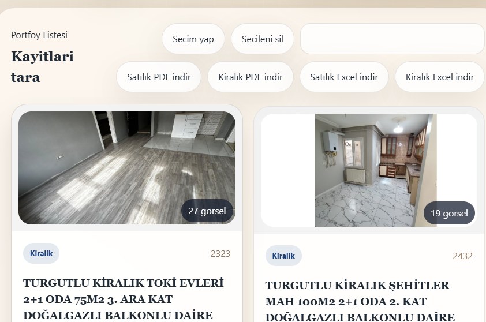
Task: Tap the 19 gorsel image count badge
Action: tap(449, 213)
